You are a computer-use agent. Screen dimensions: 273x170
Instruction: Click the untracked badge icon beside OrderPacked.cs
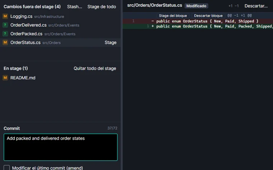point(5,34)
